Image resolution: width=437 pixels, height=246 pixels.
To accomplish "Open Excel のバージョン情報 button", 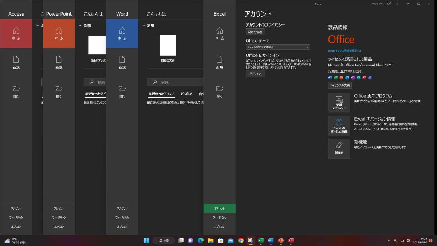I will tap(339, 125).
